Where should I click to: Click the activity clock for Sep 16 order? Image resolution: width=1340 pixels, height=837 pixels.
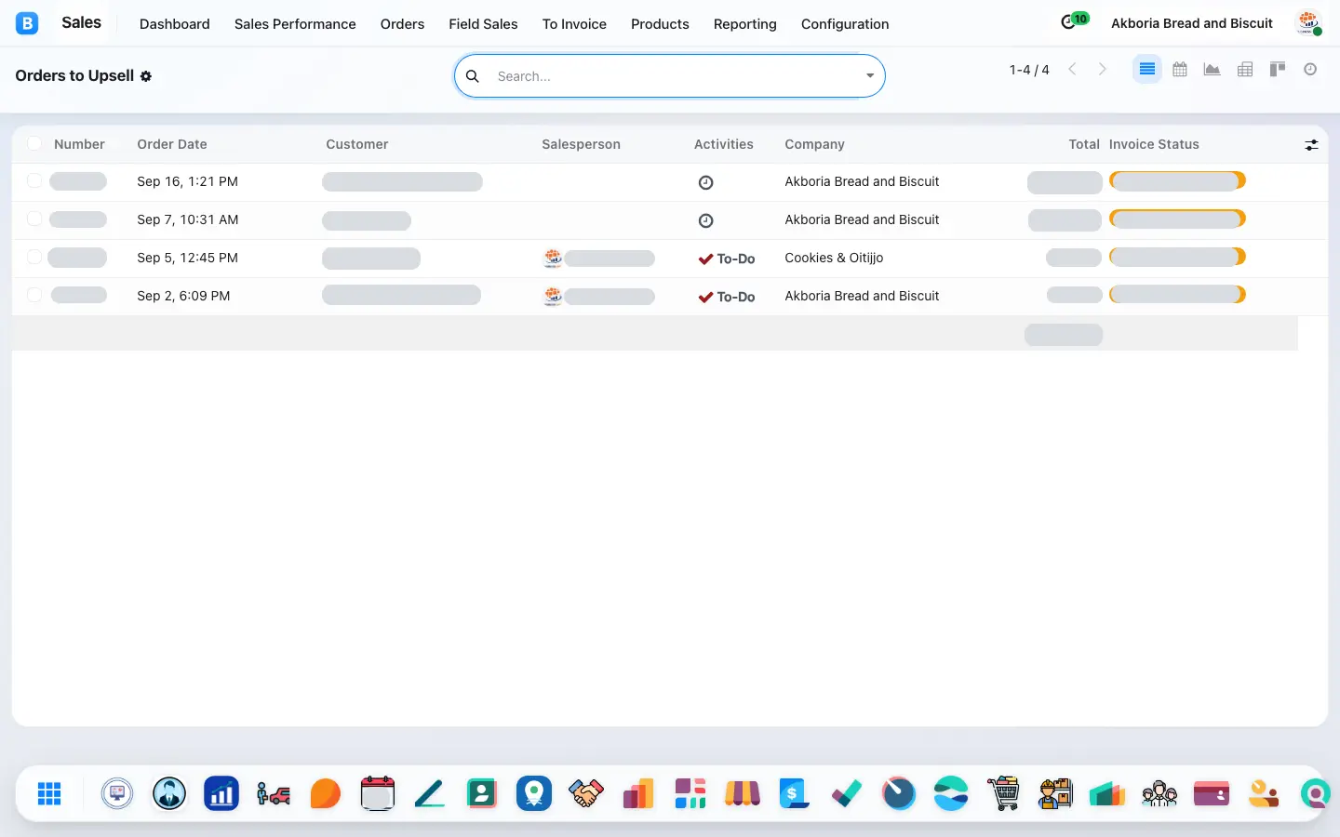pyautogui.click(x=705, y=182)
